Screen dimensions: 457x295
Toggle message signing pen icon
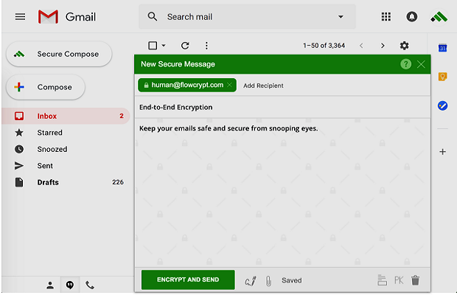point(251,280)
